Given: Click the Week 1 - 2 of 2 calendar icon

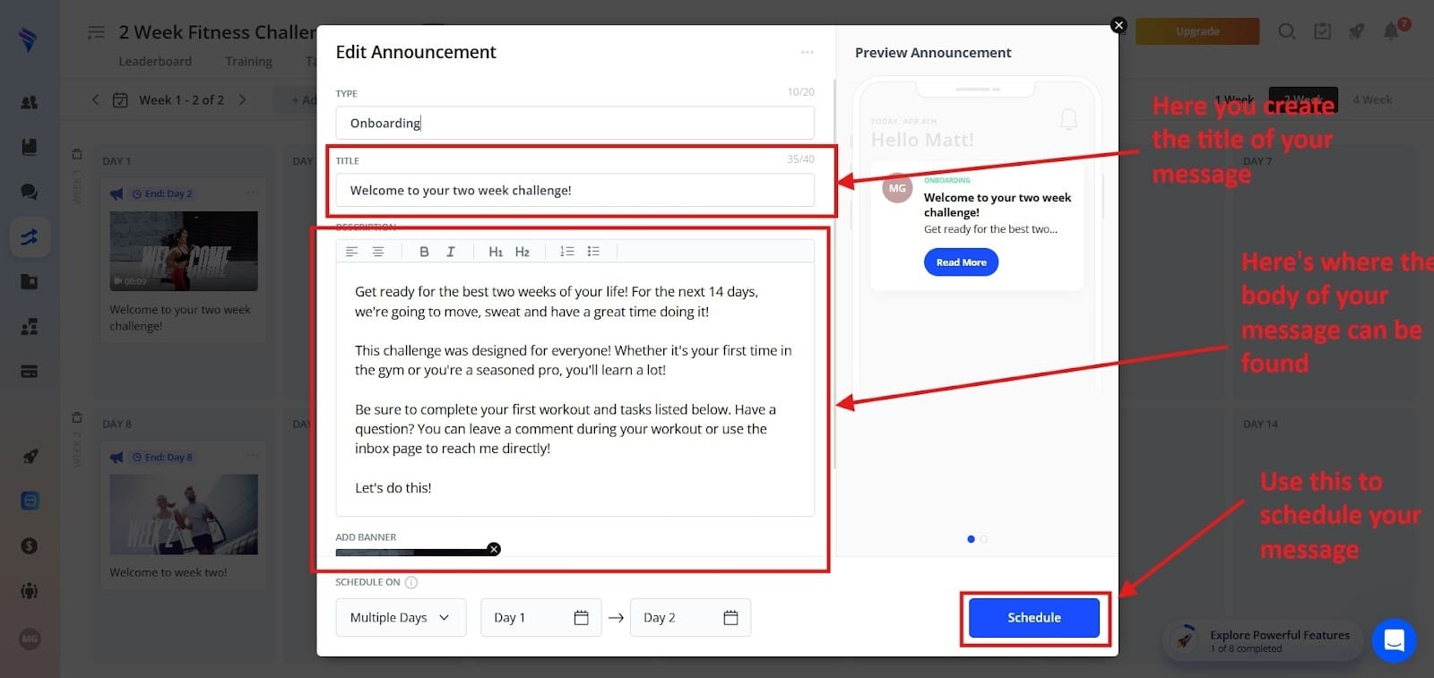Looking at the screenshot, I should (120, 99).
